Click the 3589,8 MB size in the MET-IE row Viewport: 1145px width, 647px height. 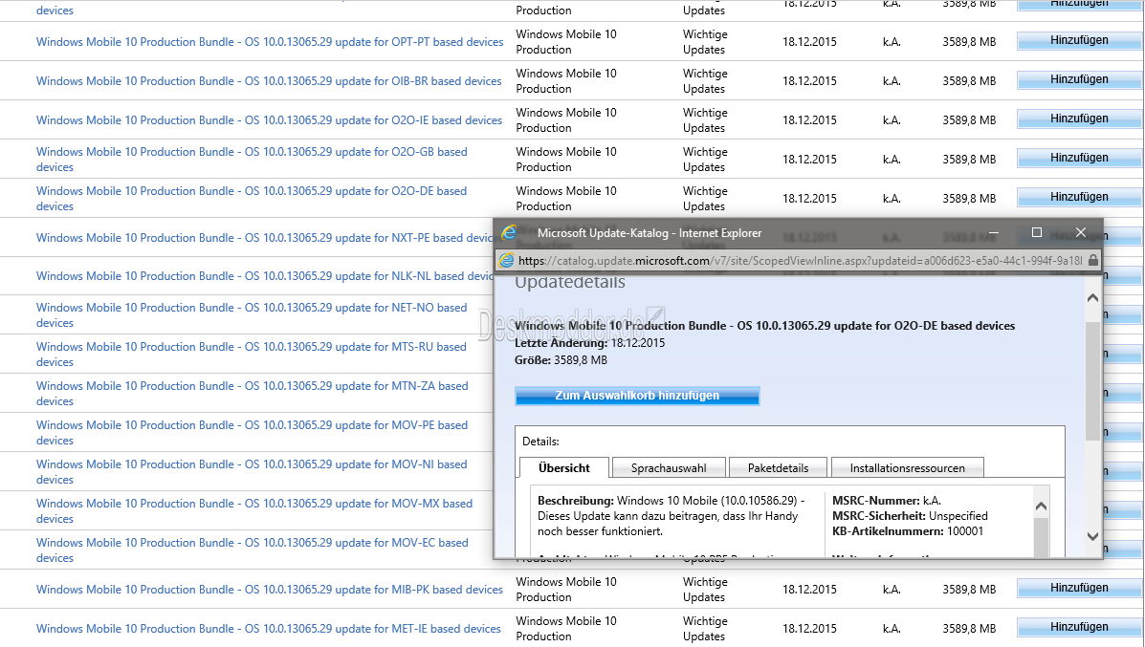(x=969, y=629)
